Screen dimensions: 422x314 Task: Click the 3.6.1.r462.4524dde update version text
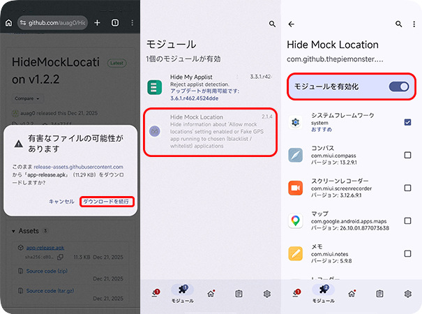tap(194, 98)
